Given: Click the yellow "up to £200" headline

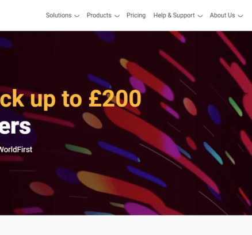Looking at the screenshot, I should 86,99.
